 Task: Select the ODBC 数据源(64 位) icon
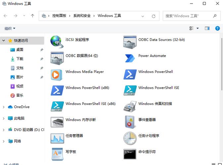click(x=57, y=58)
